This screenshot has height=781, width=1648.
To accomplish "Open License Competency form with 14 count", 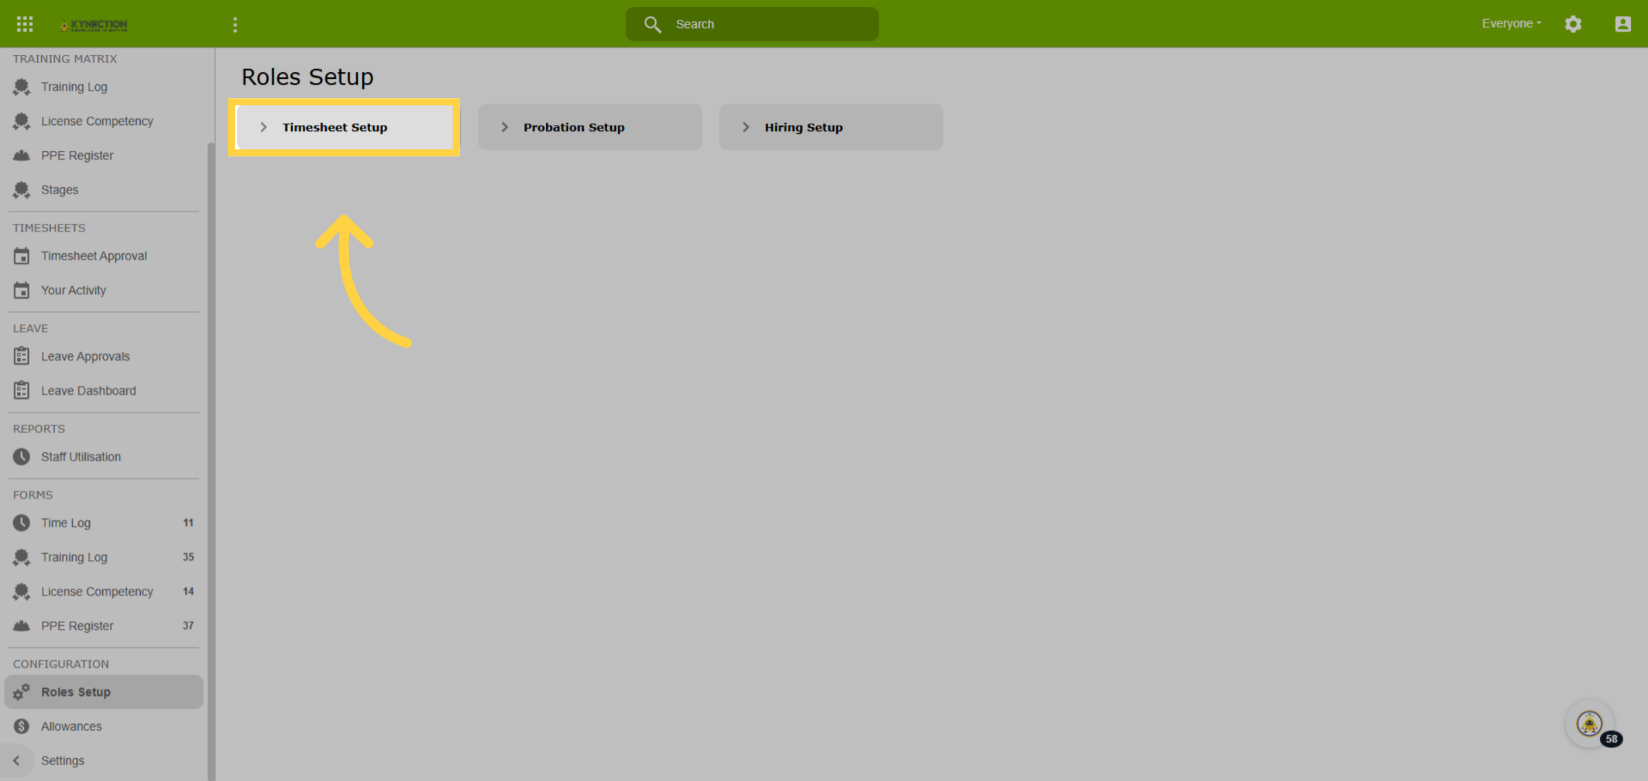I will pos(103,592).
